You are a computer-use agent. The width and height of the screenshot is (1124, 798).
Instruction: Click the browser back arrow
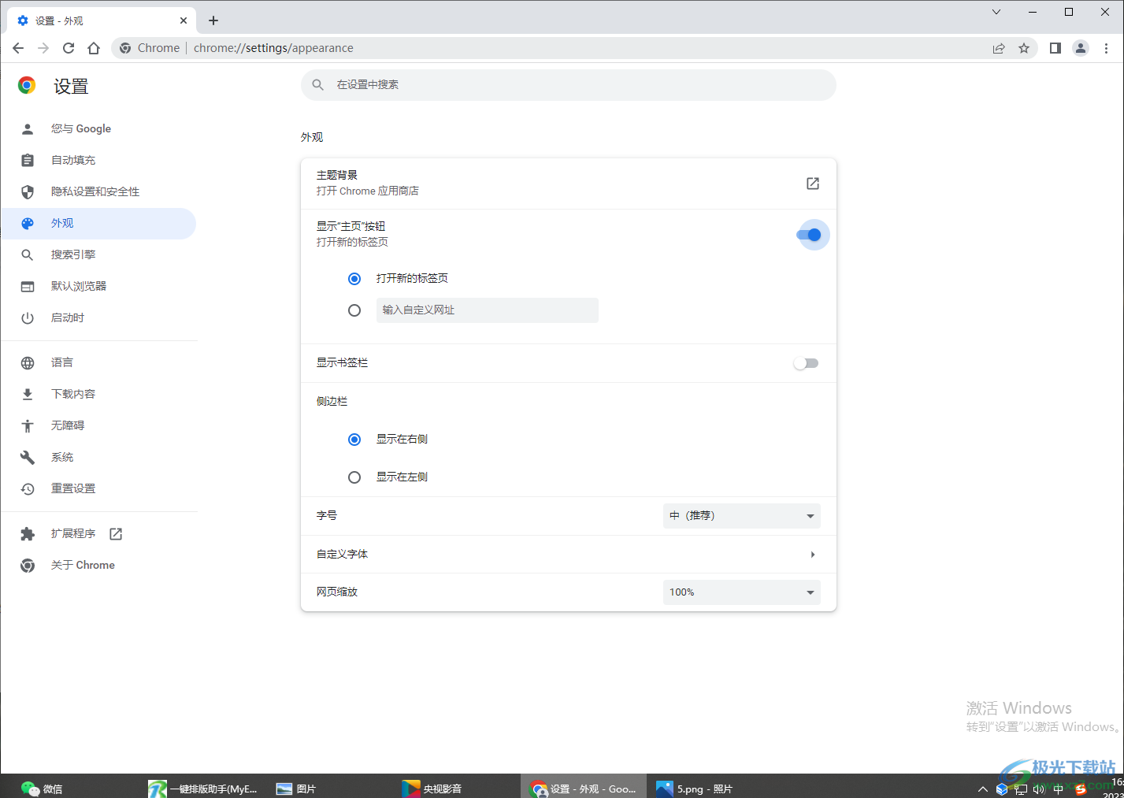click(18, 48)
